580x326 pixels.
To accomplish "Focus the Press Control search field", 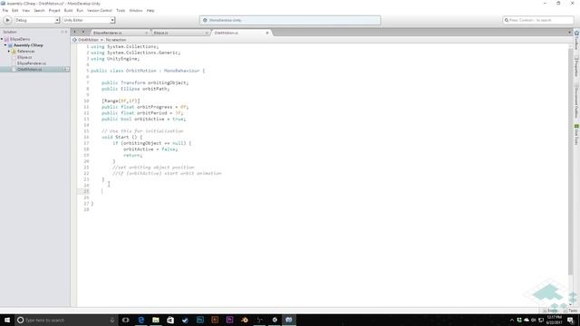I will [x=538, y=20].
